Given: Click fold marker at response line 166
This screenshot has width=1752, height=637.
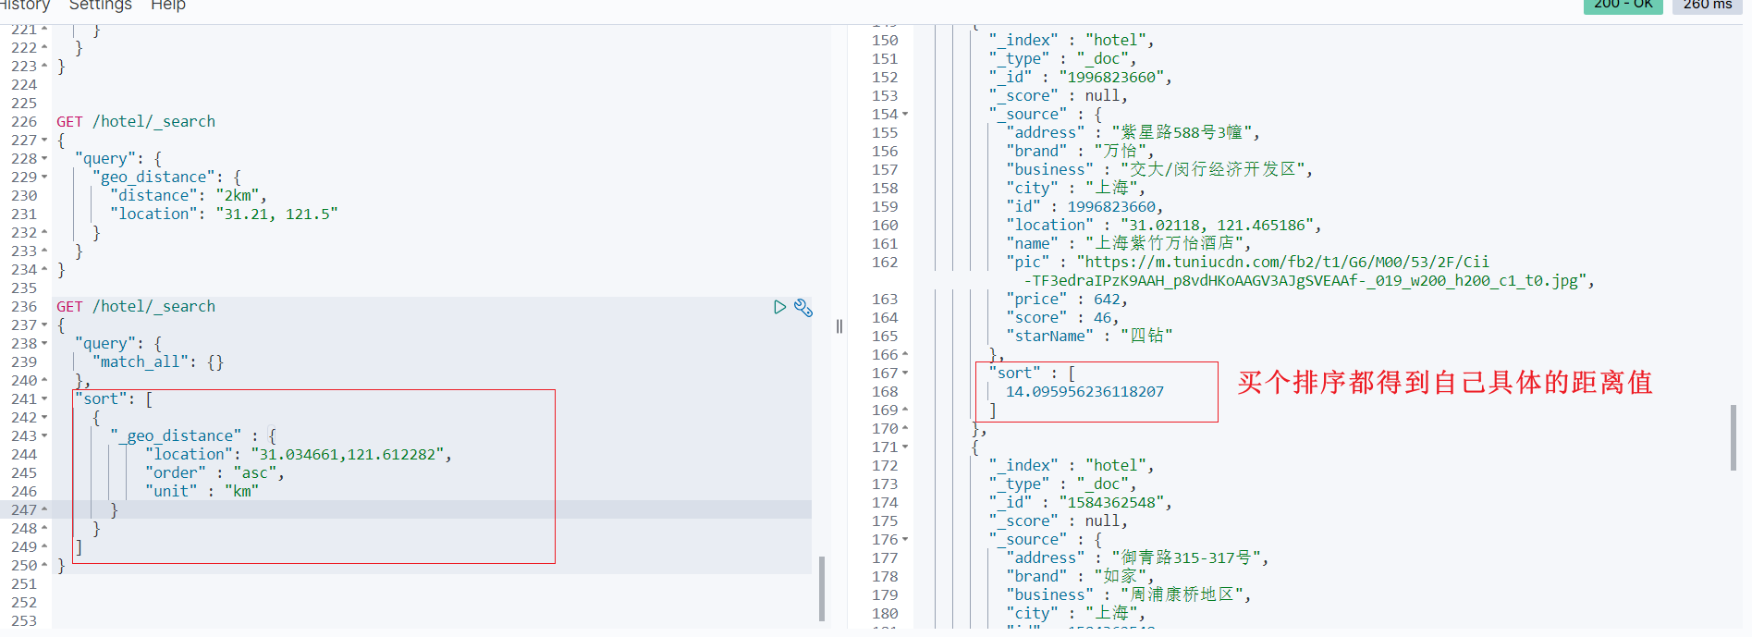Looking at the screenshot, I should [x=905, y=354].
